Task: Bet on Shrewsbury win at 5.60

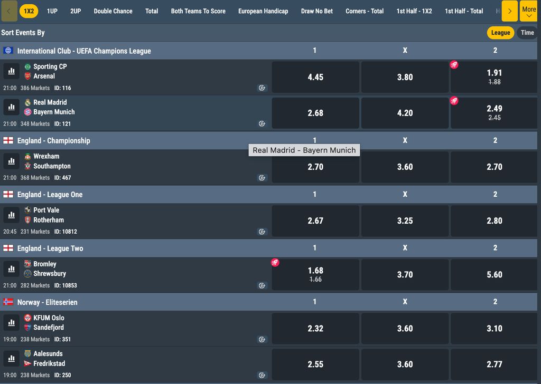Action: 494,274
